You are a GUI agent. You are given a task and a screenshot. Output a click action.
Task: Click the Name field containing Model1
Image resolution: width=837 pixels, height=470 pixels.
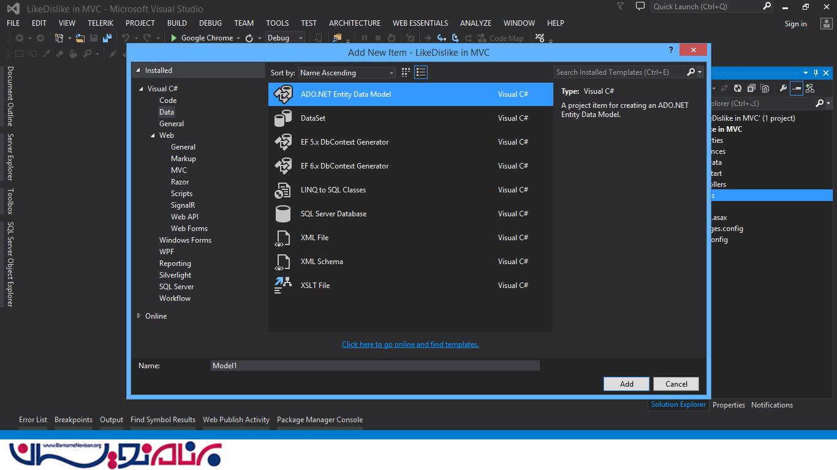(x=375, y=366)
